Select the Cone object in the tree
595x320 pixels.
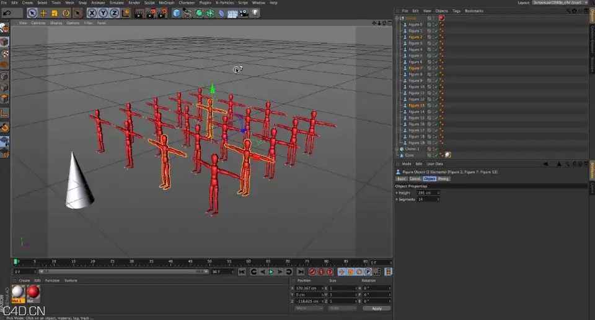(409, 155)
